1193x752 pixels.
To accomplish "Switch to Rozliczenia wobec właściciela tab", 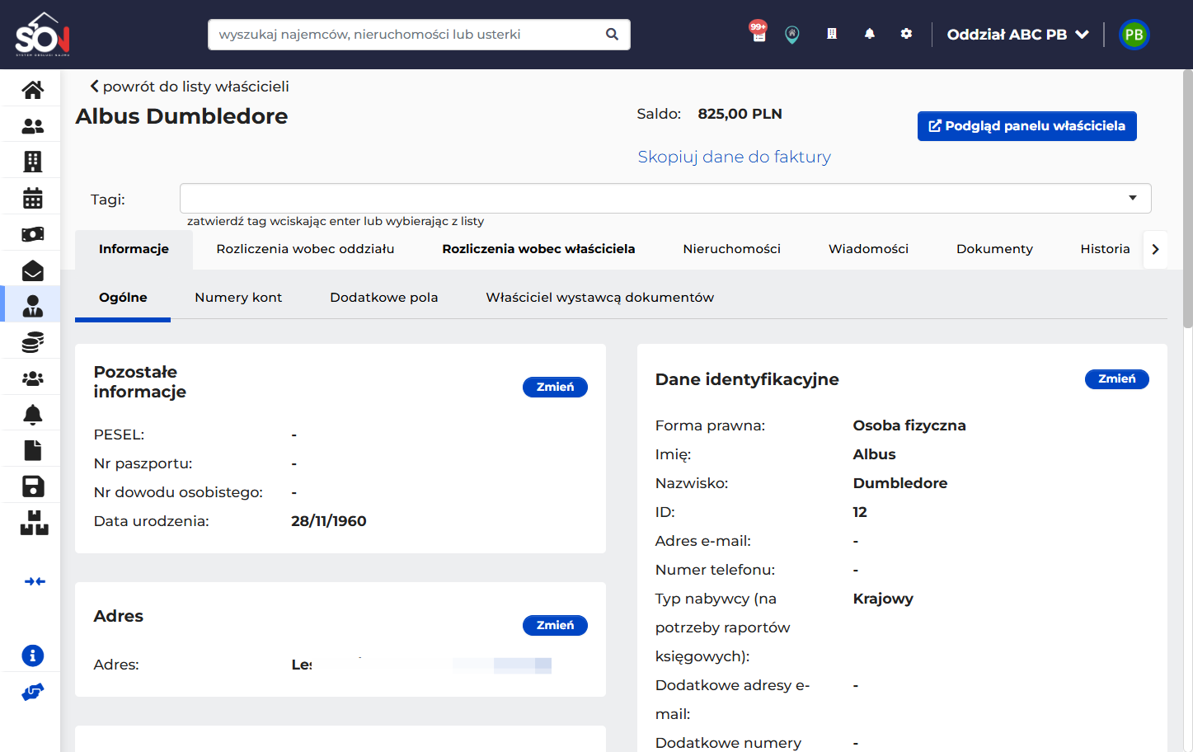I will 538,249.
